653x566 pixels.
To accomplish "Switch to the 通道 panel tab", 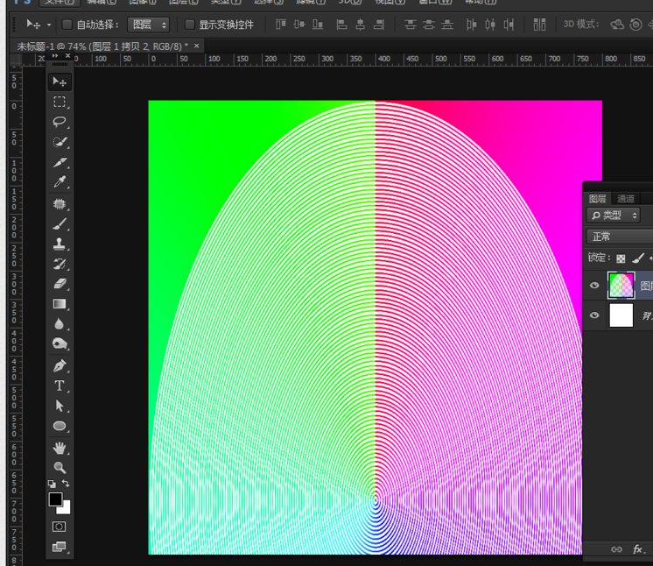I will 626,199.
